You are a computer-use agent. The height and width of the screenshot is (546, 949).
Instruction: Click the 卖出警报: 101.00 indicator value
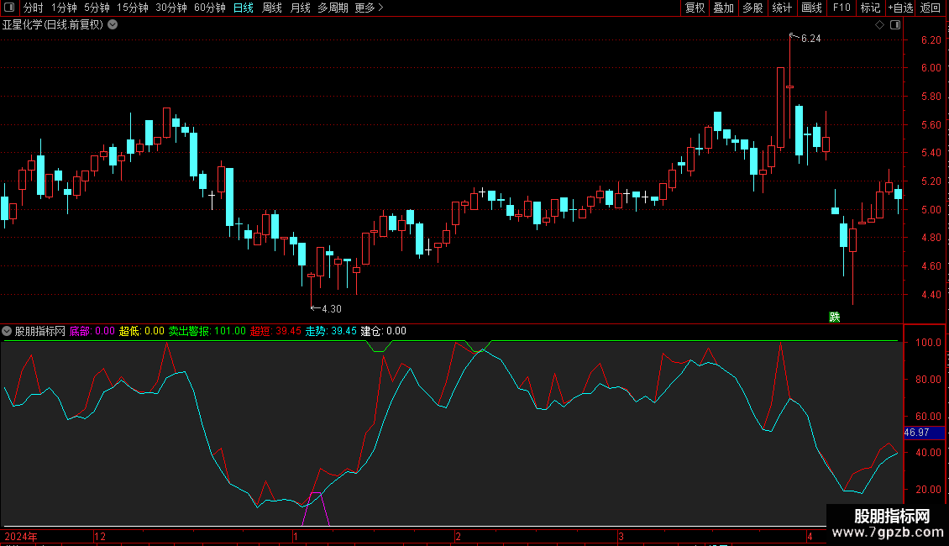207,331
